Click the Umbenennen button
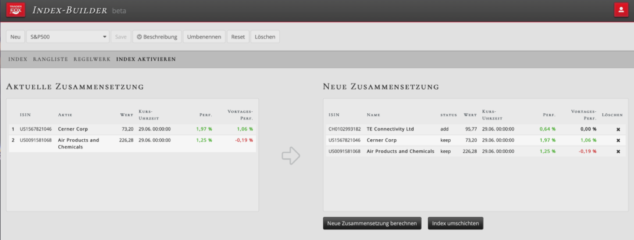Image resolution: width=634 pixels, height=240 pixels. point(204,36)
